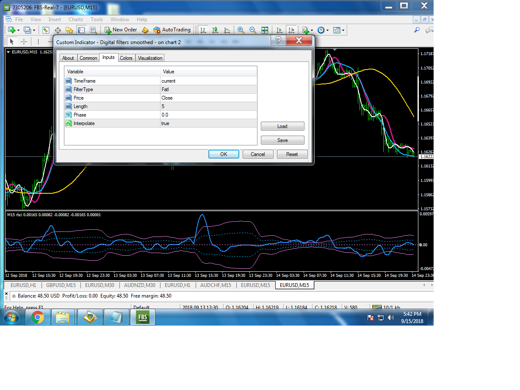The height and width of the screenshot is (390, 520).
Task: Switch to the Colors tab
Action: pos(126,58)
